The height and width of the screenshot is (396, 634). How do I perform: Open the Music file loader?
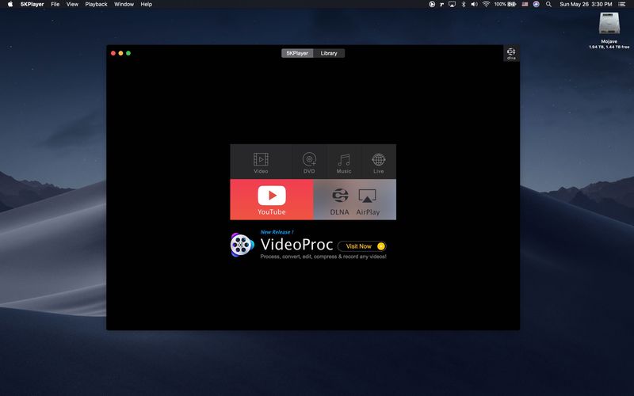344,162
